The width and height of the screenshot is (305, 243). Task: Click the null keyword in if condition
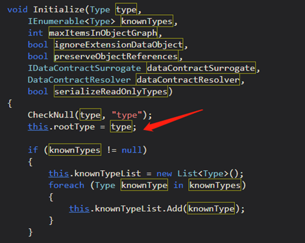click(x=132, y=150)
